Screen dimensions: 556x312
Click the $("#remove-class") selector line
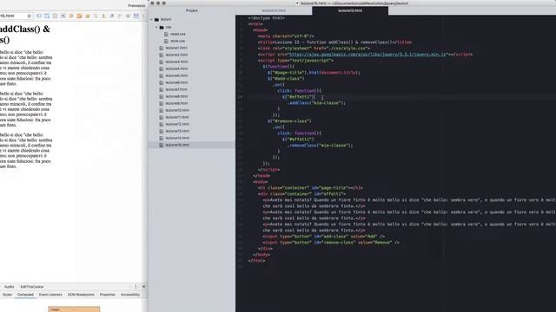pyautogui.click(x=289, y=121)
